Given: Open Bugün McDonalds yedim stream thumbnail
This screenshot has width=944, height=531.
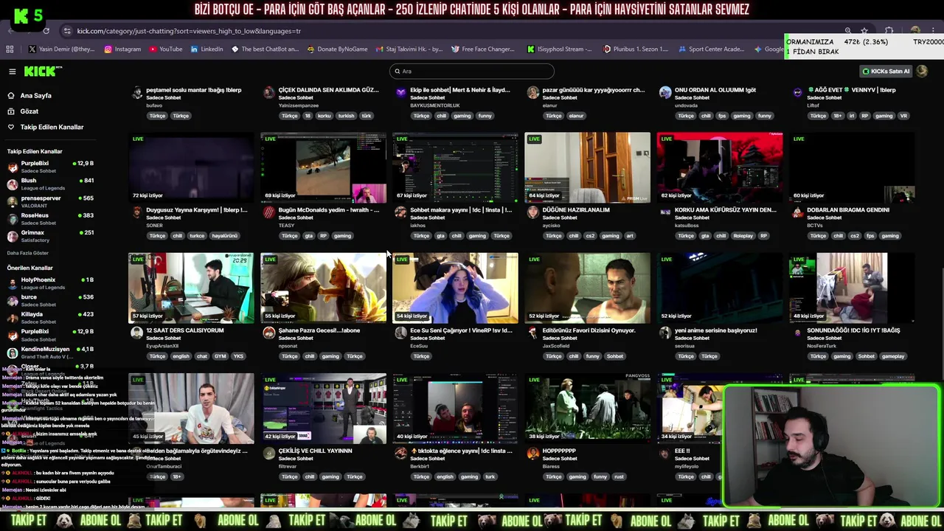Looking at the screenshot, I should tap(323, 167).
